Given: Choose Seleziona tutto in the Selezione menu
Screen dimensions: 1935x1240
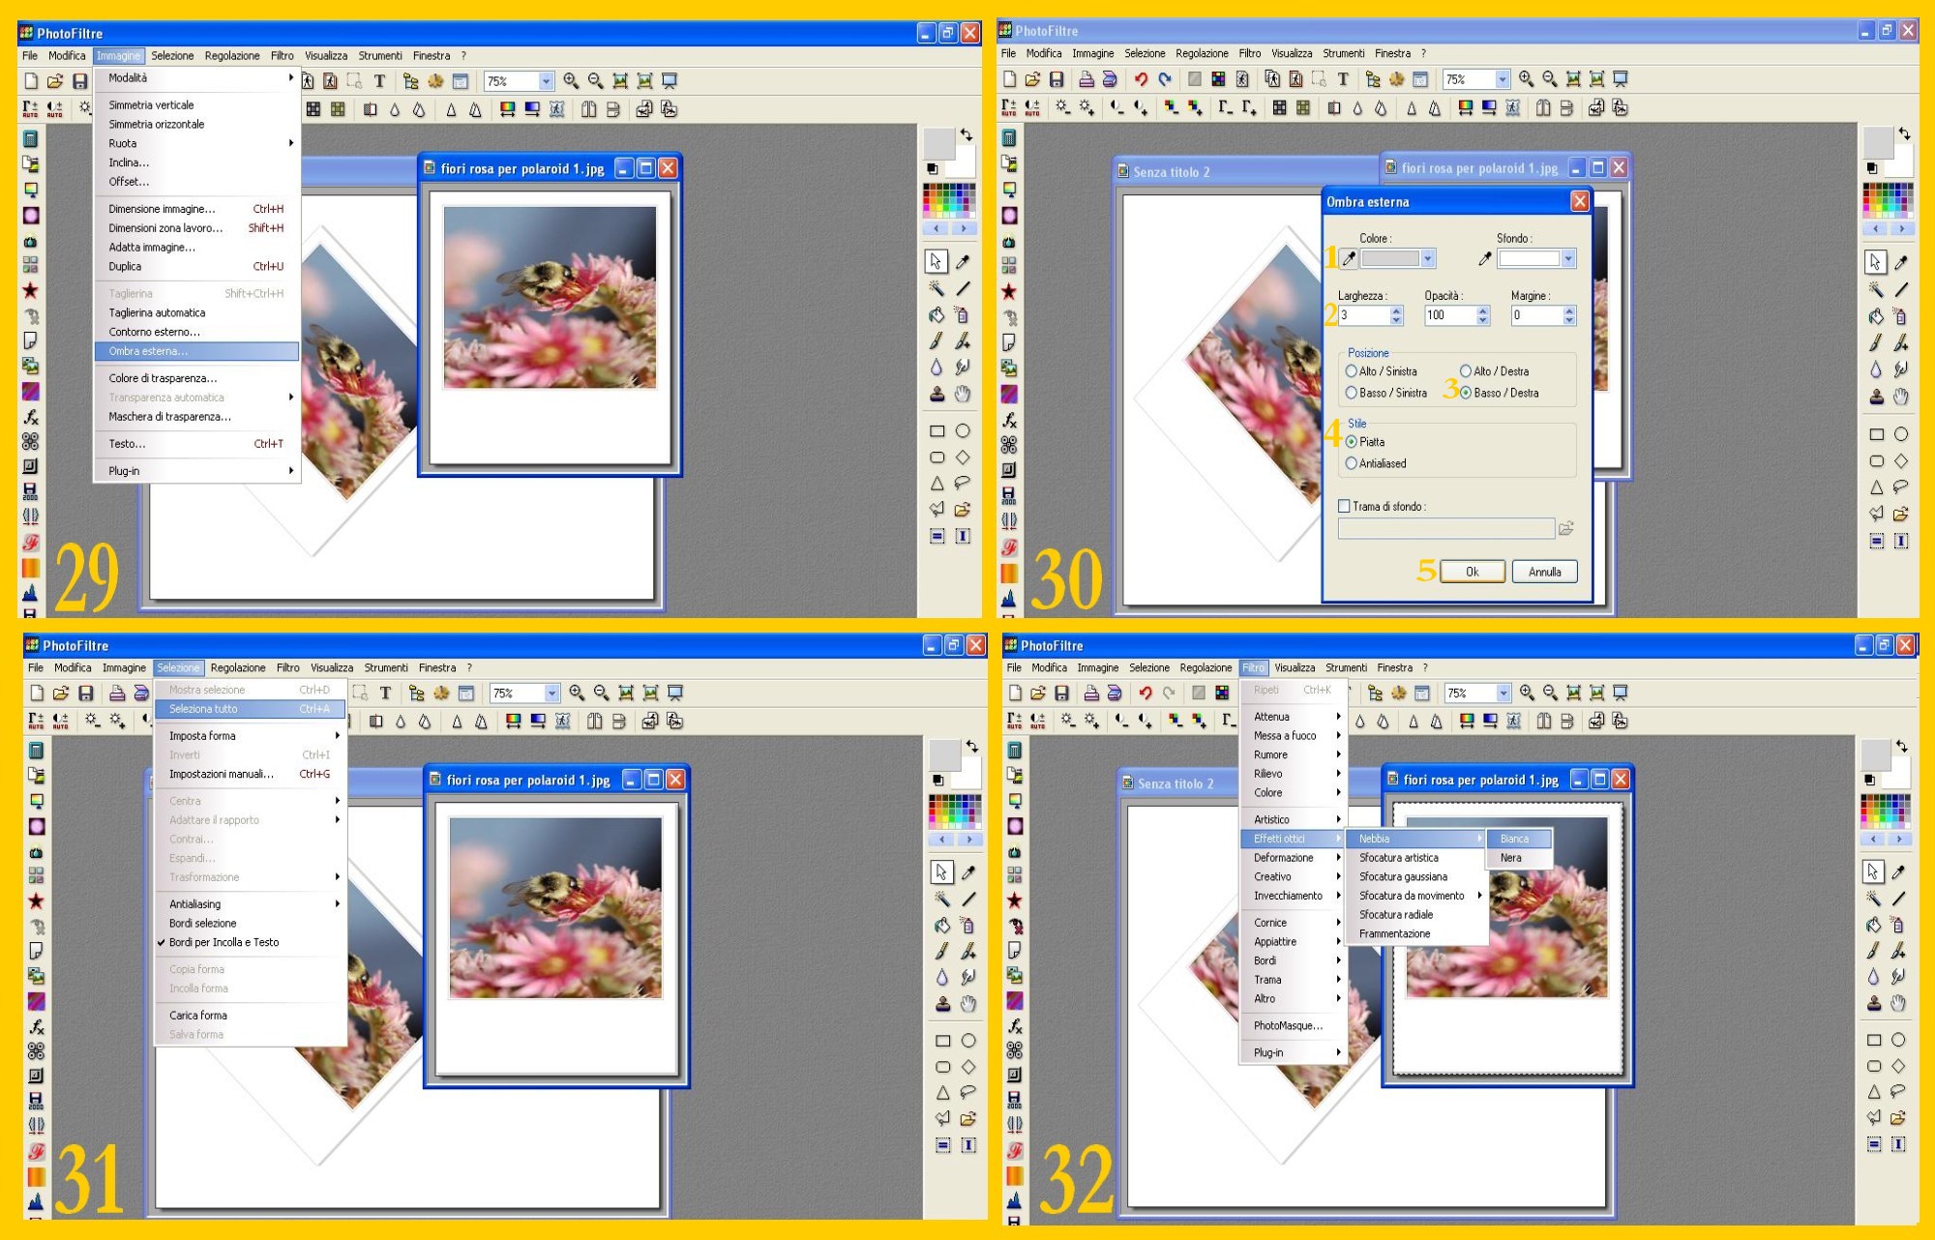Looking at the screenshot, I should [203, 709].
